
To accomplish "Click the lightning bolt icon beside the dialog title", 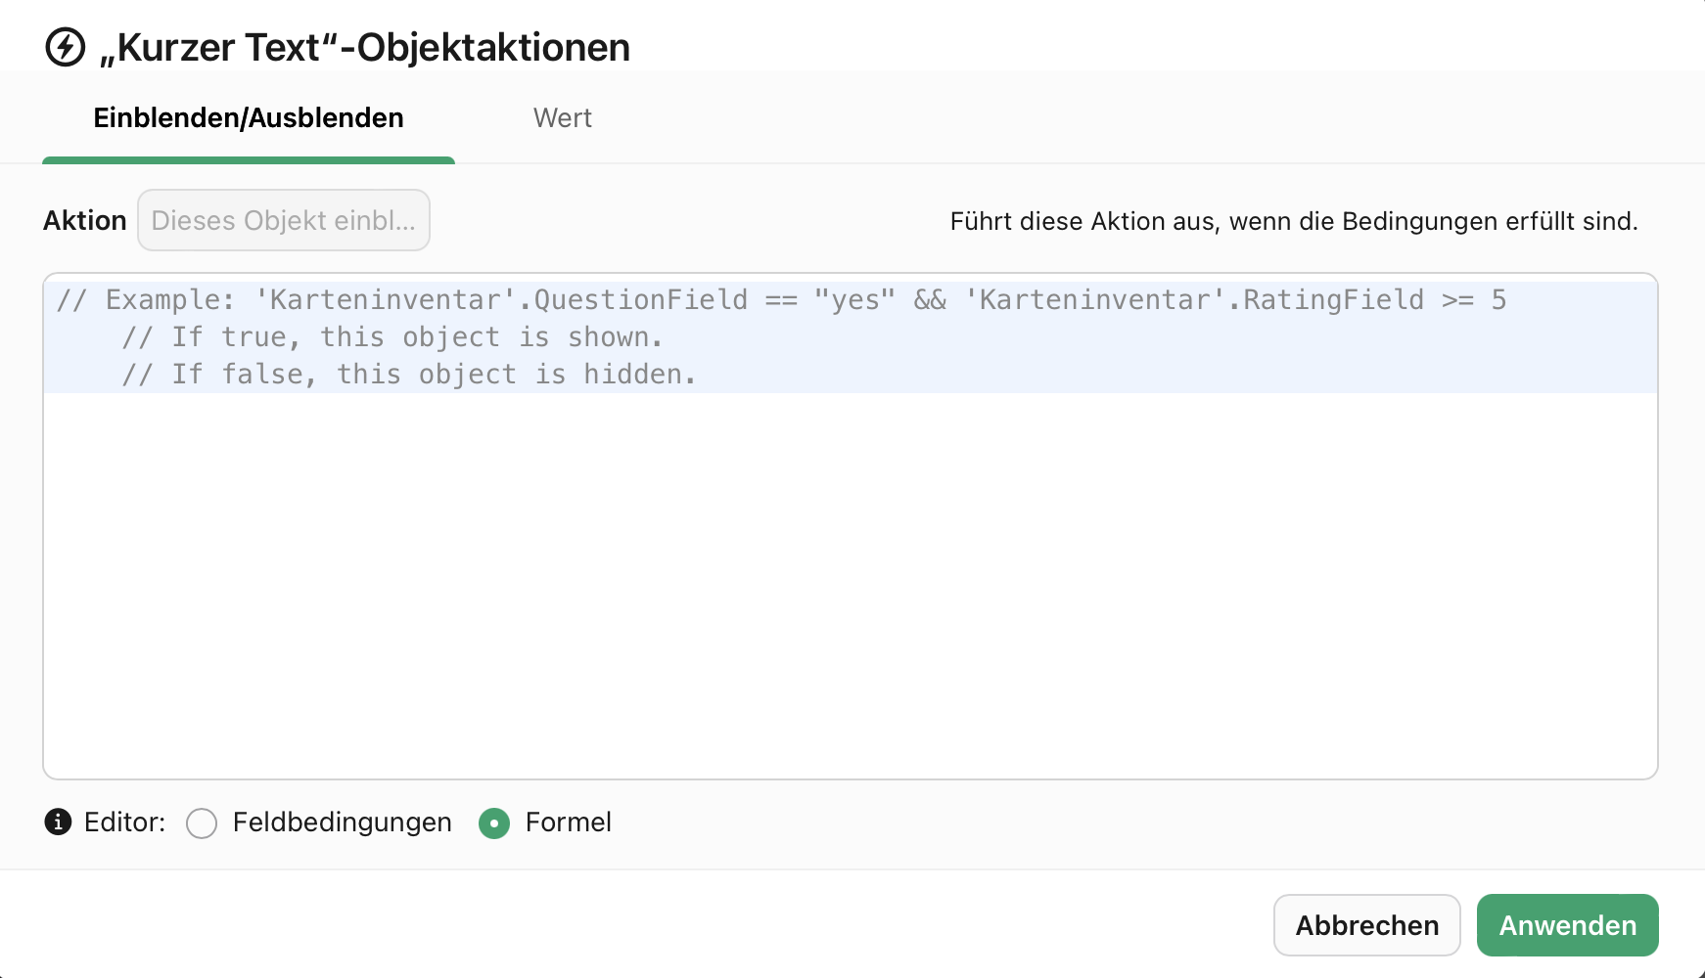I will [x=65, y=47].
